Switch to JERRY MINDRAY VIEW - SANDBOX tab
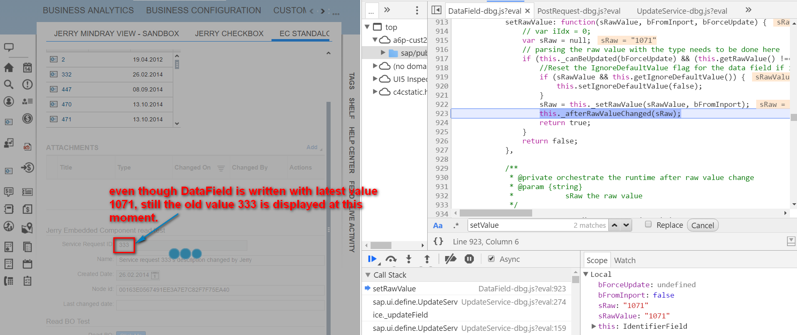Viewport: 797px width, 335px height. click(x=117, y=33)
